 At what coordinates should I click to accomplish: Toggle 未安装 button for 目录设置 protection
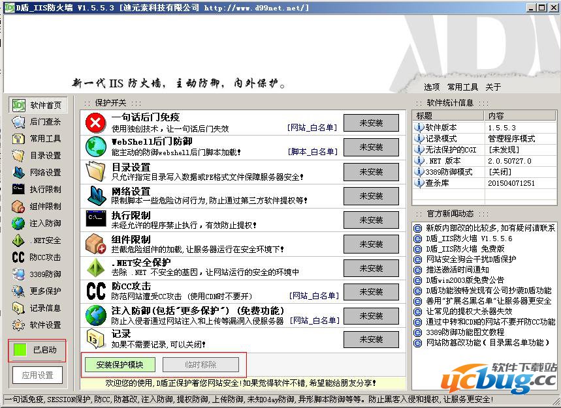pos(371,172)
